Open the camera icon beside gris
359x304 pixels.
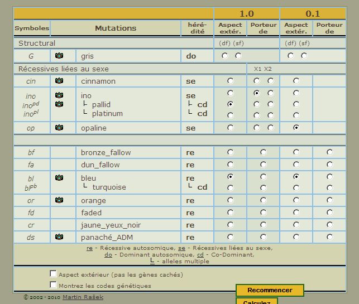click(x=59, y=56)
